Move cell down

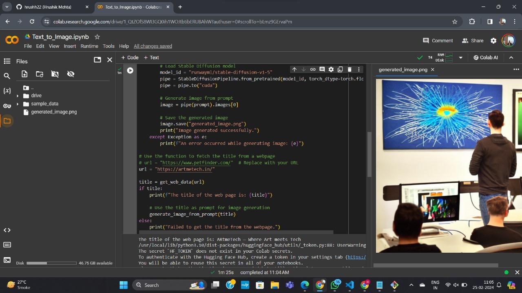click(303, 70)
